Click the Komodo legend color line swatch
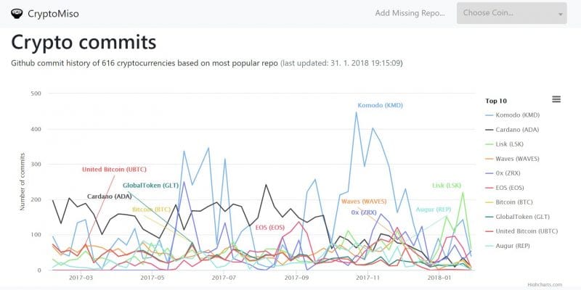 tap(489, 115)
